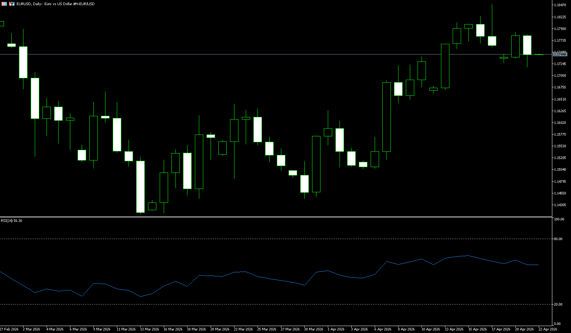
Task: Click the RSI 20.00 level label
Action: click(x=559, y=304)
